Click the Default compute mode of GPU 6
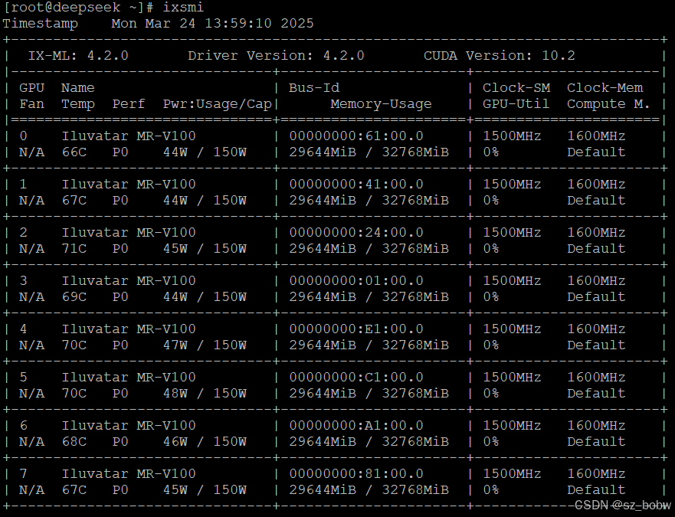The height and width of the screenshot is (517, 675). pyautogui.click(x=596, y=441)
